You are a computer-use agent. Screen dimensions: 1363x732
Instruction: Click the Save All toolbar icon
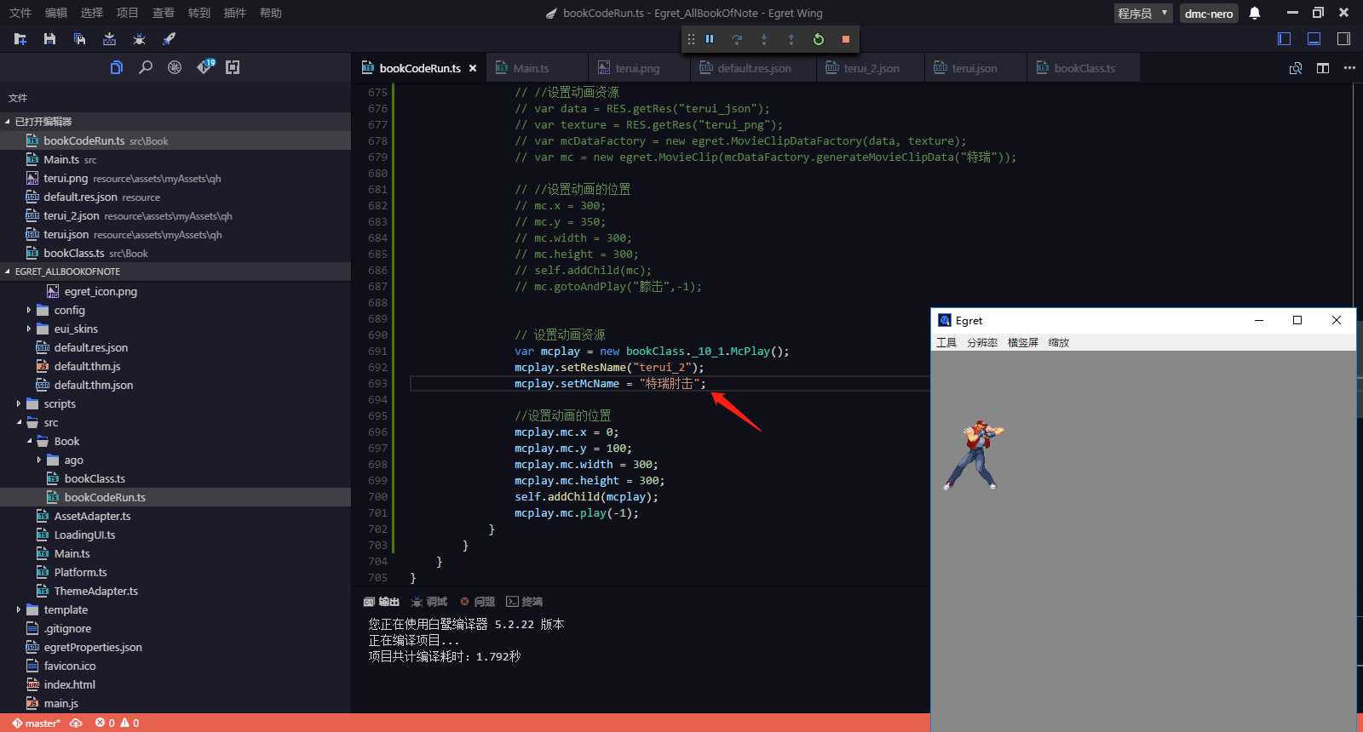(x=79, y=39)
